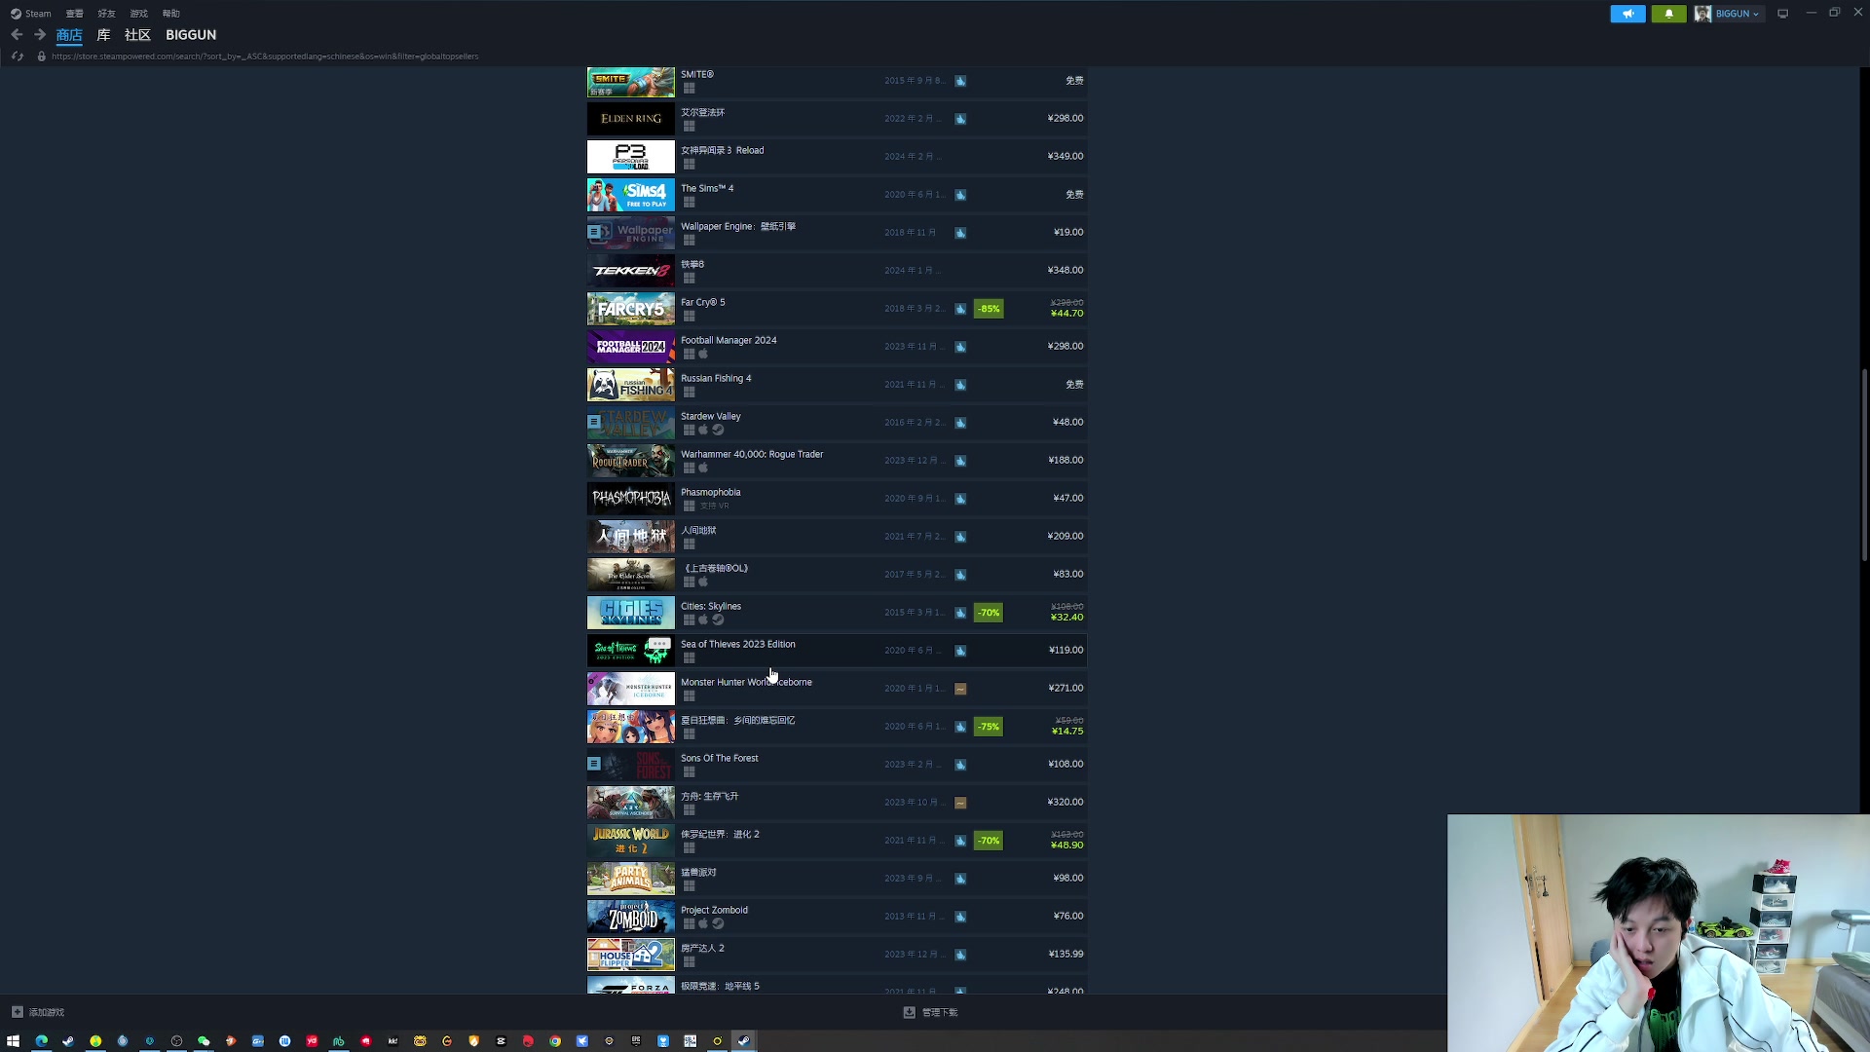
Task: Open Warhammer 40,000: Rogue Trader title
Action: click(x=751, y=454)
